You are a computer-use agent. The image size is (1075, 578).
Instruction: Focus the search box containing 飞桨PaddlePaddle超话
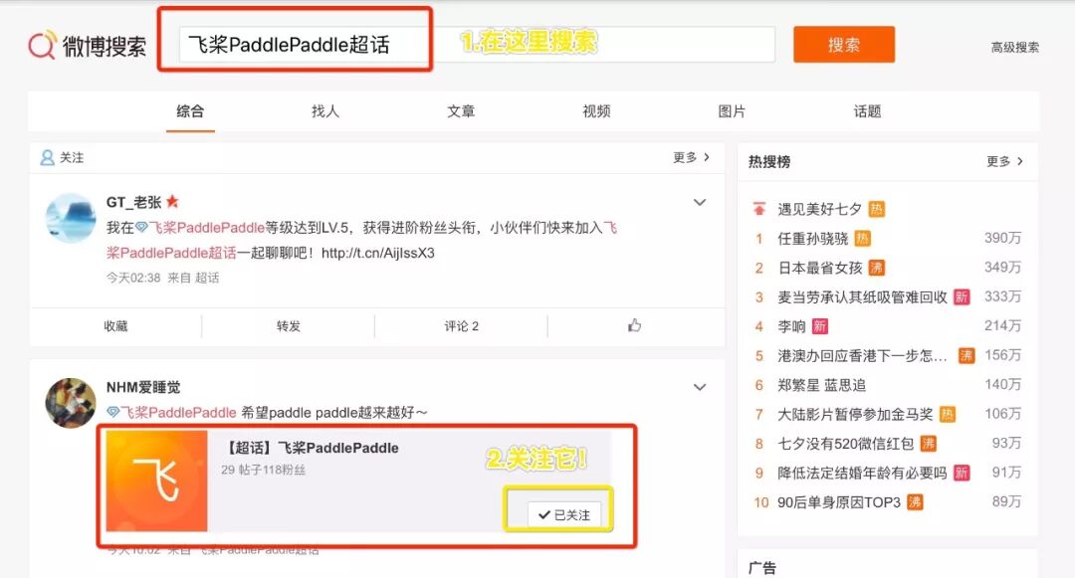tap(477, 45)
